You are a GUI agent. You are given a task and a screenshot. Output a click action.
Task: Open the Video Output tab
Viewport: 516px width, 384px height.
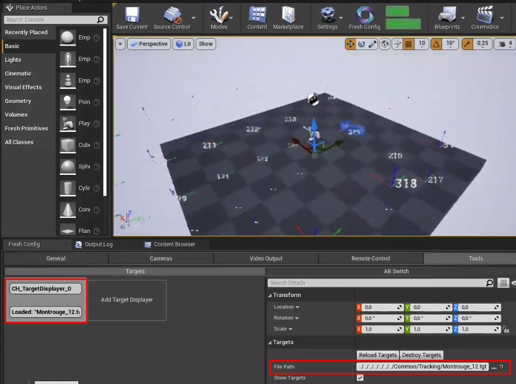point(266,259)
